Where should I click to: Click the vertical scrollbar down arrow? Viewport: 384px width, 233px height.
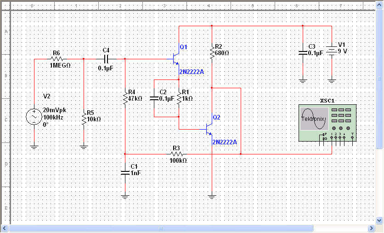pos(379,220)
